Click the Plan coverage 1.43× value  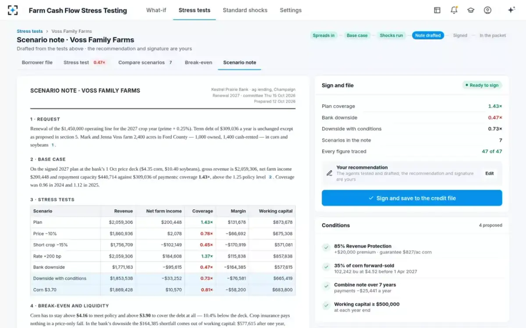(495, 106)
